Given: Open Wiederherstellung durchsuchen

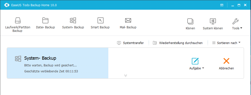Looking at the screenshot, I should [178, 43].
